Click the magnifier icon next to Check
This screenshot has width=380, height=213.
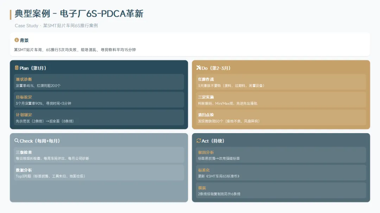tap(17, 140)
